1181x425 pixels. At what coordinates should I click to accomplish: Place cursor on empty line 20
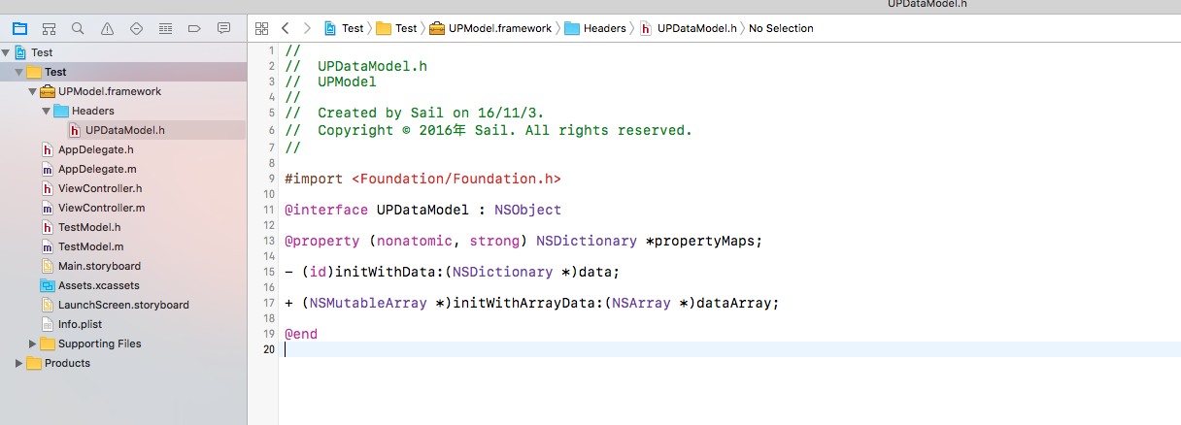(729, 349)
